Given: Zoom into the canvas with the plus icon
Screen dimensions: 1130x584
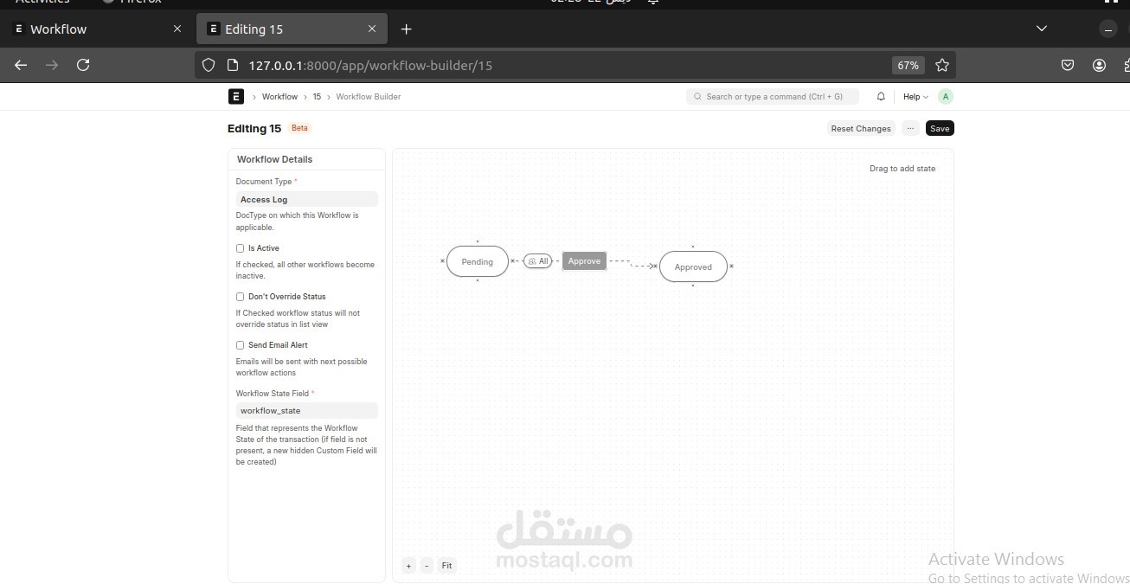Looking at the screenshot, I should [408, 565].
